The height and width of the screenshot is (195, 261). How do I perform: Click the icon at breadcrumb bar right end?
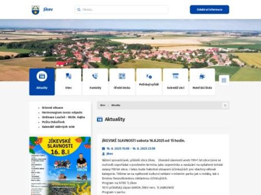tap(225, 106)
